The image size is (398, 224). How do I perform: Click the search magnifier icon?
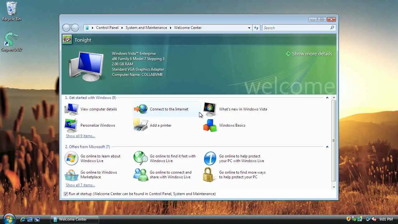click(x=332, y=28)
